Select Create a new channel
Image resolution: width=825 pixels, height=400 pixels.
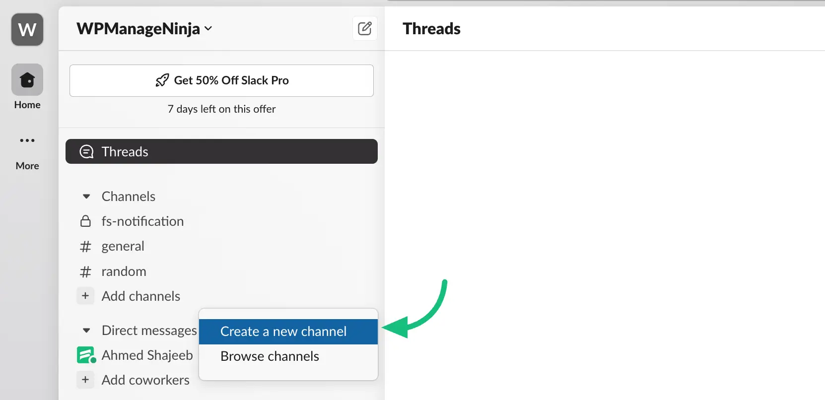point(283,332)
